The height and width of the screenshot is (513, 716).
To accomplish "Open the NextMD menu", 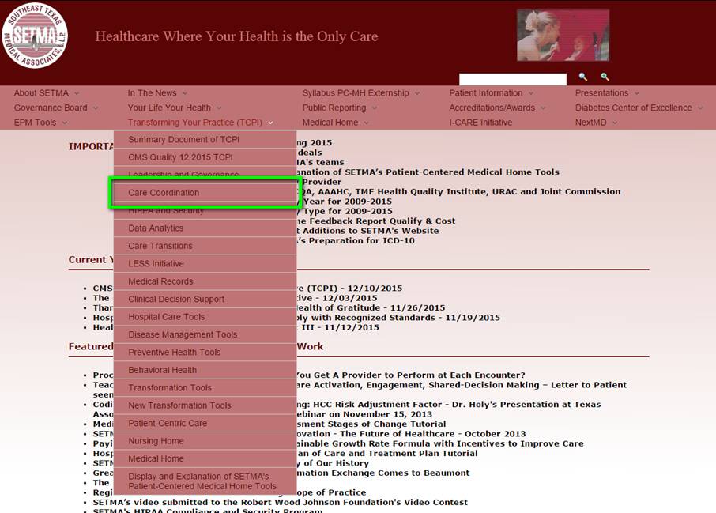I will coord(590,123).
